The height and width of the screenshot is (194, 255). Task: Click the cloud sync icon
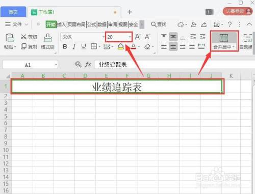pyautogui.click(x=181, y=24)
